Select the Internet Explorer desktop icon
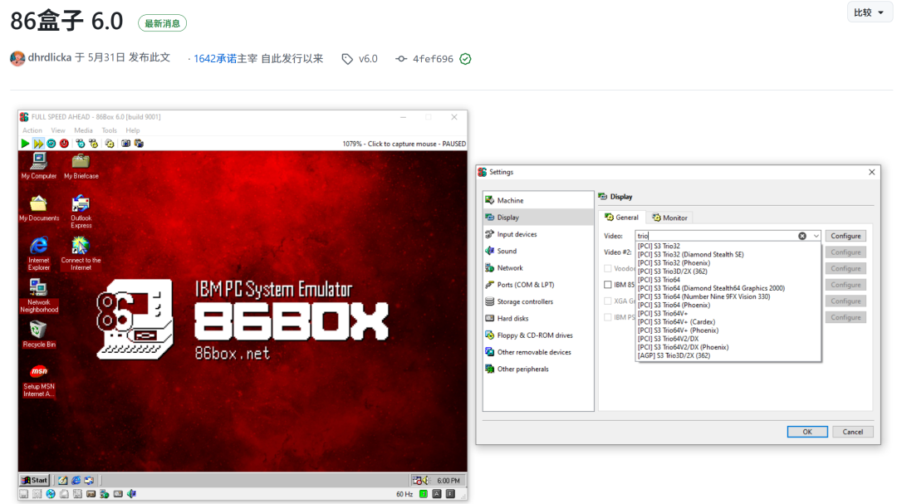Image resolution: width=897 pixels, height=504 pixels. click(39, 253)
